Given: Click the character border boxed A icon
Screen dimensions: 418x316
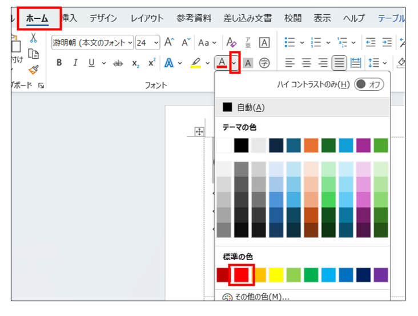Looking at the screenshot, I should tap(264, 42).
